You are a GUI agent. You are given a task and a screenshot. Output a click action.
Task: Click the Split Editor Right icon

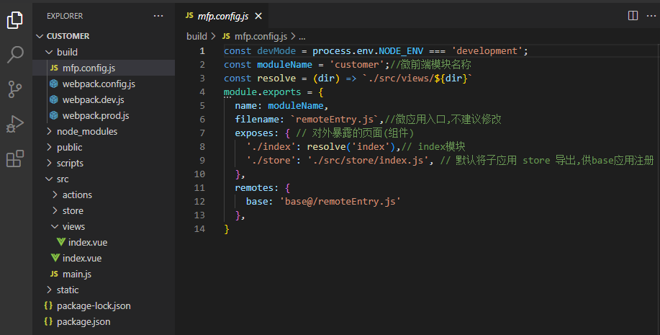633,15
